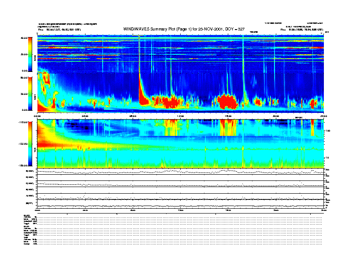
Task: Click the 30.00 label on RAD1 color bar
Action: (24, 94)
